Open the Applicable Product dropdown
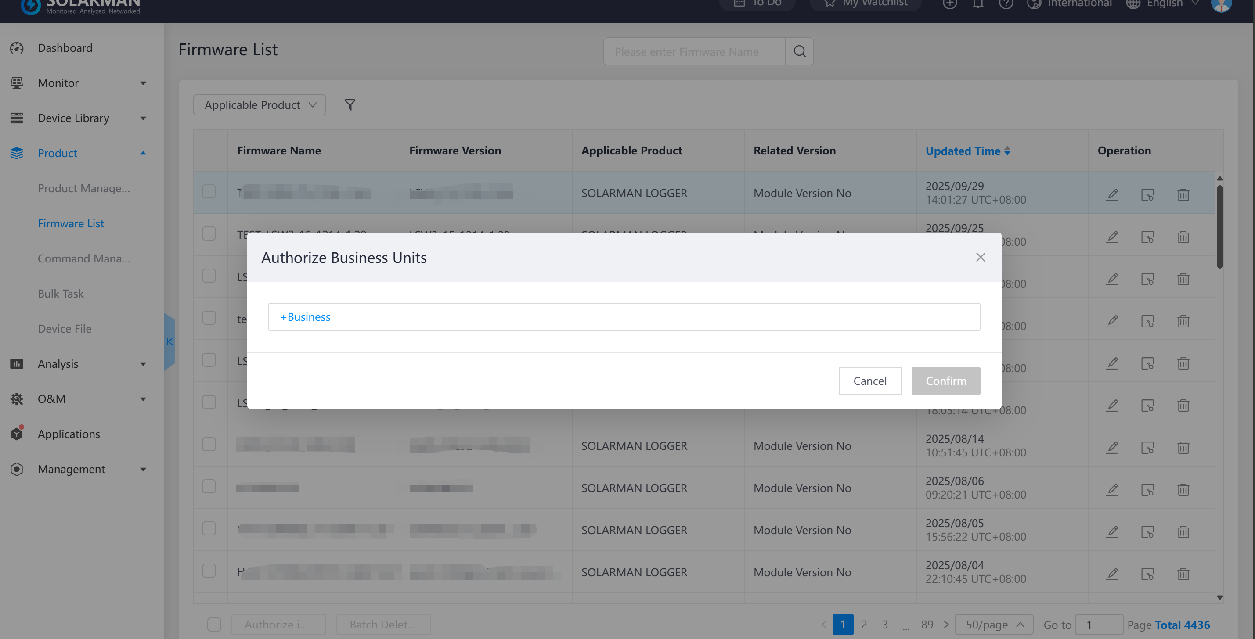The width and height of the screenshot is (1255, 639). click(x=259, y=105)
